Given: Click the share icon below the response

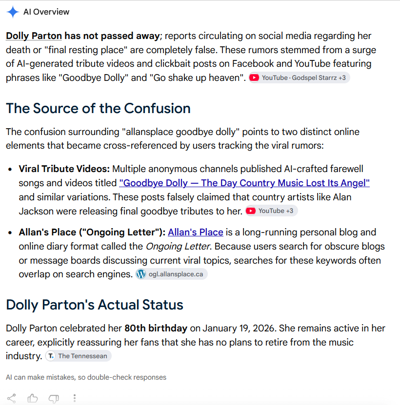Looking at the screenshot, I should pos(11,398).
